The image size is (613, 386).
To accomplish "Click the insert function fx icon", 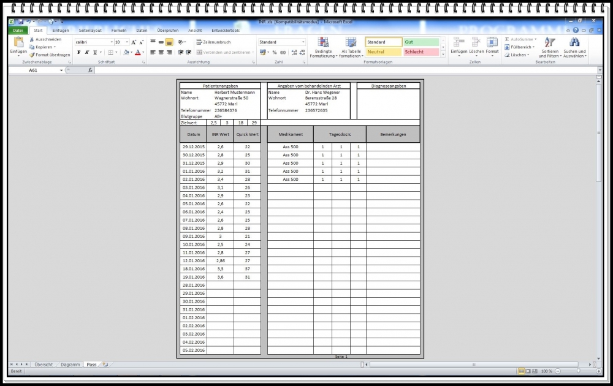I will point(90,70).
